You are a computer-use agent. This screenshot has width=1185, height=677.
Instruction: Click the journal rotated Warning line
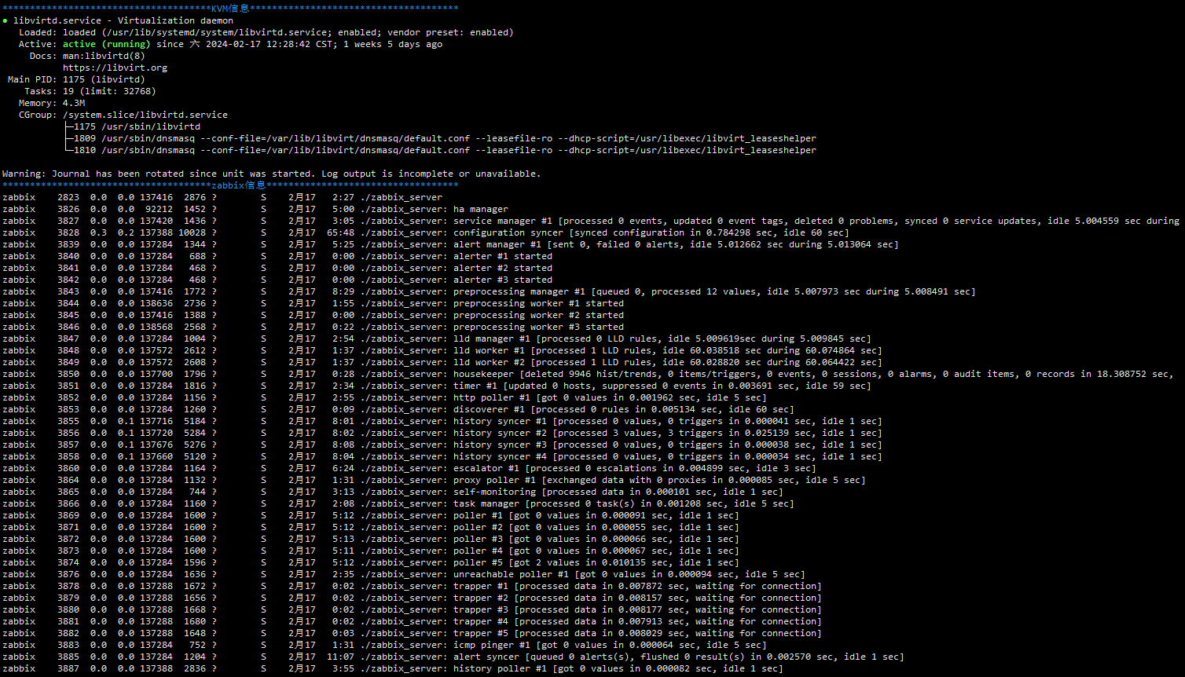pos(271,174)
